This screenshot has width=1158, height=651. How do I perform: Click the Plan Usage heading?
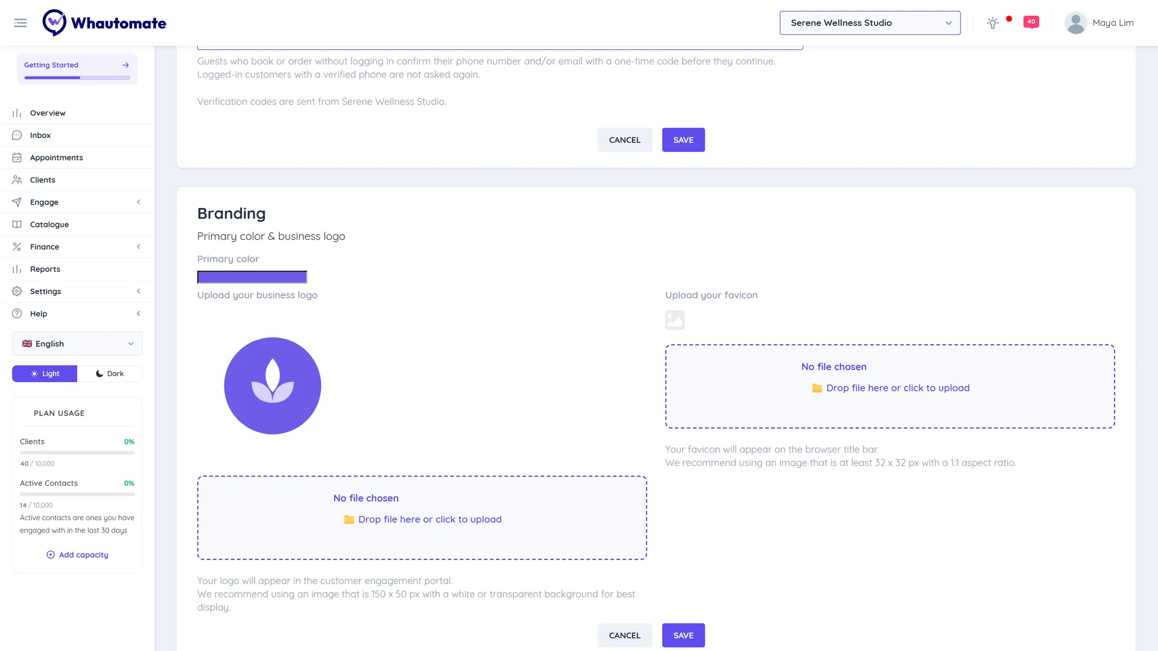(59, 414)
